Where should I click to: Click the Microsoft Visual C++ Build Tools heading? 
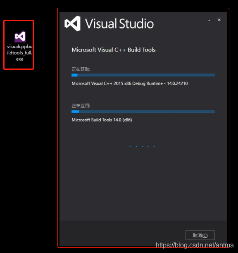114,50
